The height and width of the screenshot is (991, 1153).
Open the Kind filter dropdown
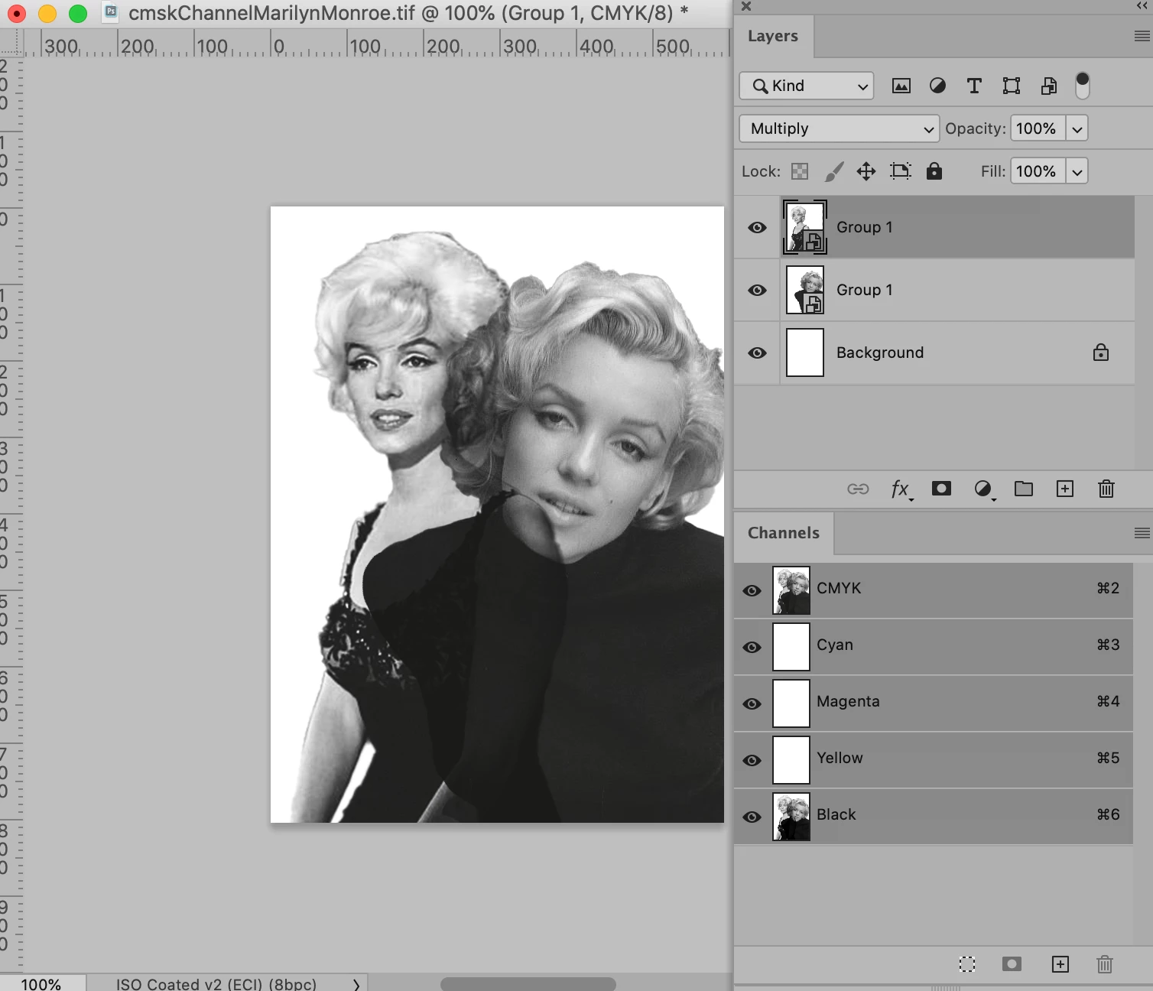pos(806,86)
